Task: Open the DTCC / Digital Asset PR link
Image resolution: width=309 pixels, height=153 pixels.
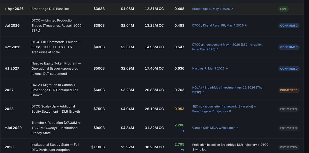Action: click(219, 25)
